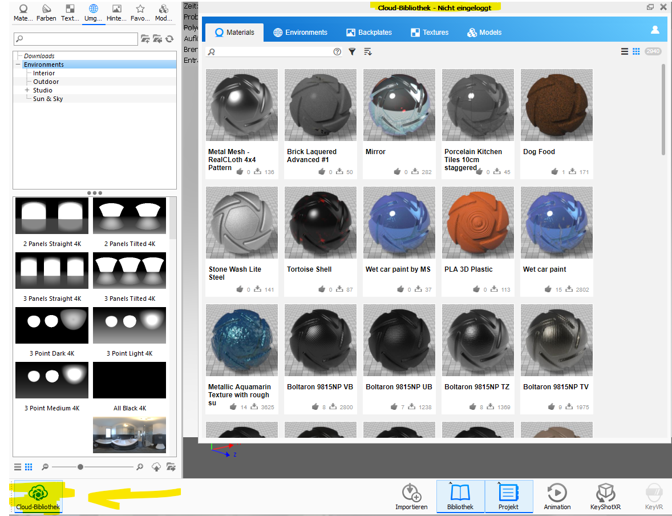This screenshot has height=516, width=672.
Task: Open the Favoriten library tab
Action: (x=140, y=13)
